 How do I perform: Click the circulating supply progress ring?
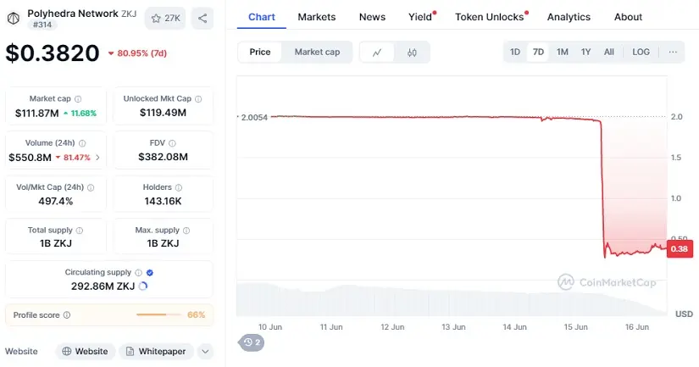(143, 286)
